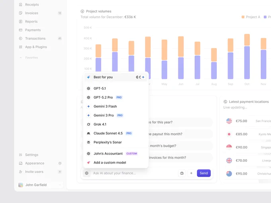Click the GPT-5.1 OpenAI icon
This screenshot has height=203, width=271.
(88, 88)
